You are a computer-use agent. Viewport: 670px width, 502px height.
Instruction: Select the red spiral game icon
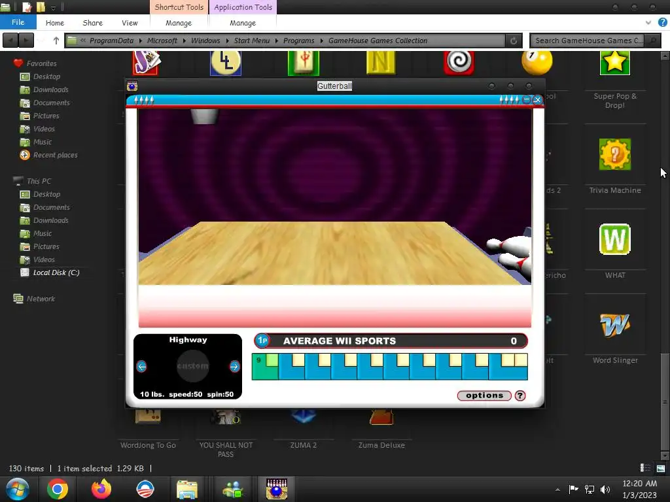[x=459, y=62]
